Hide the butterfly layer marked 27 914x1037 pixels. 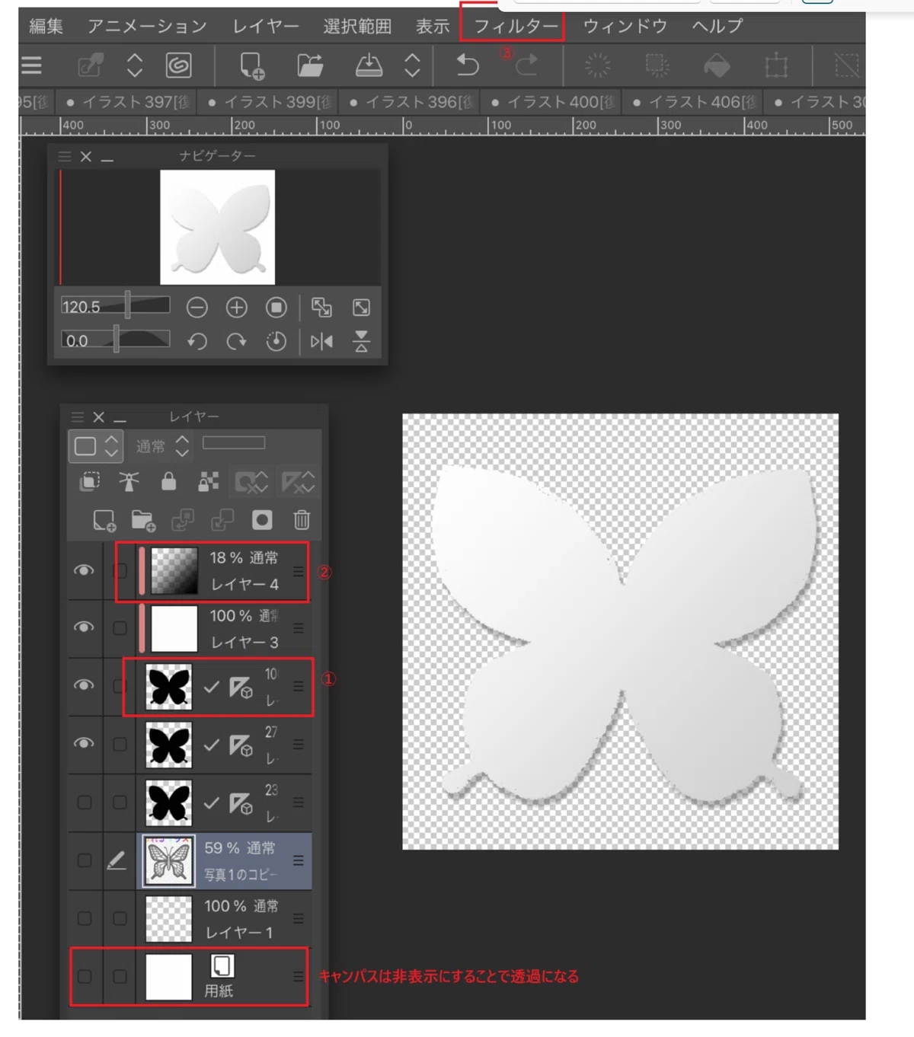pyautogui.click(x=85, y=743)
